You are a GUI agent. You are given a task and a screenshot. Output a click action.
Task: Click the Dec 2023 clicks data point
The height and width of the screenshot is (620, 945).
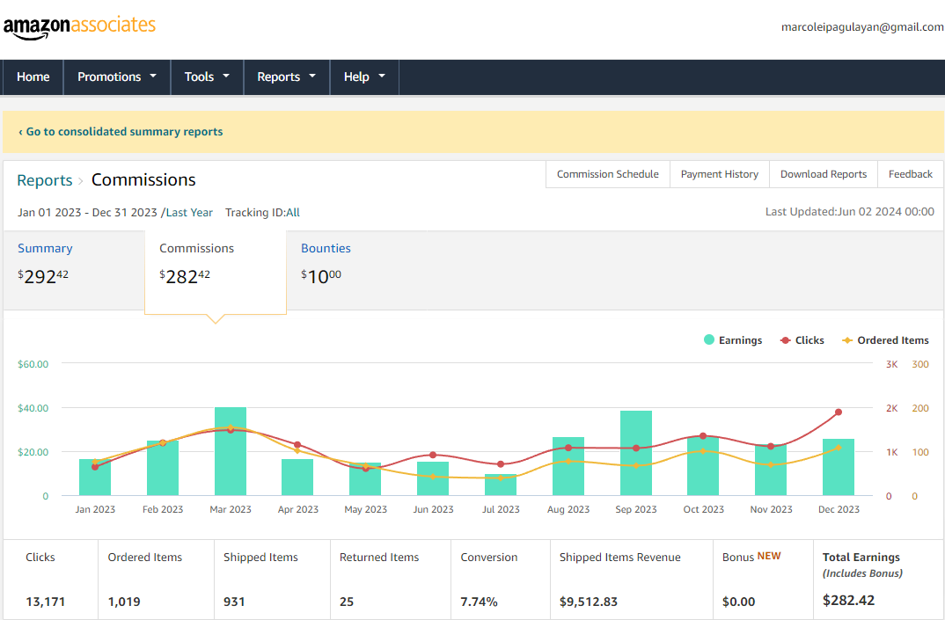click(839, 412)
